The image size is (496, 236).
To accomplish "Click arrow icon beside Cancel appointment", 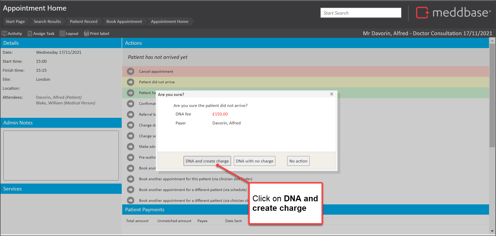I will 131,71.
